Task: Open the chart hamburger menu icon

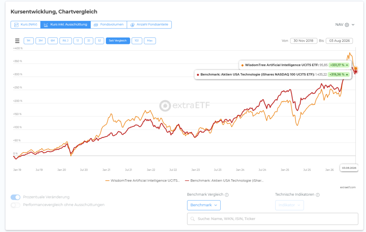Action: pos(17,41)
